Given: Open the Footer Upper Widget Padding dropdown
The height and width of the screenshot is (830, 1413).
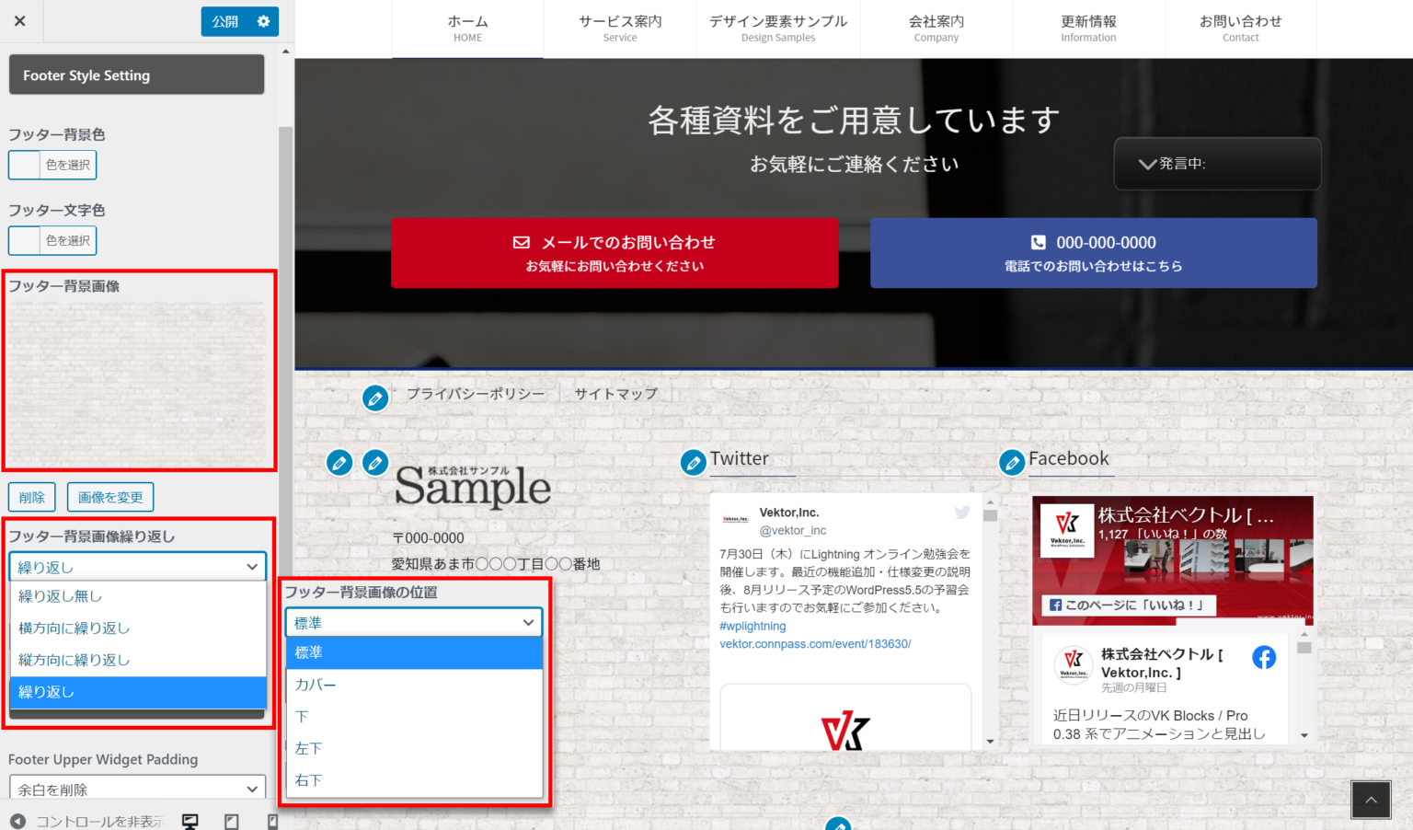Looking at the screenshot, I should [136, 789].
